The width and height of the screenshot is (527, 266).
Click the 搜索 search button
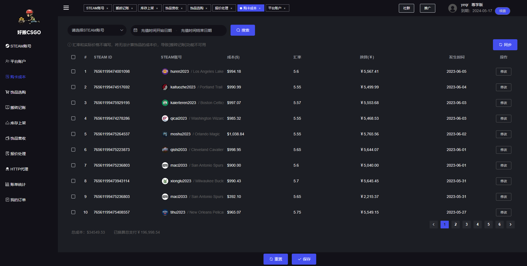point(243,30)
